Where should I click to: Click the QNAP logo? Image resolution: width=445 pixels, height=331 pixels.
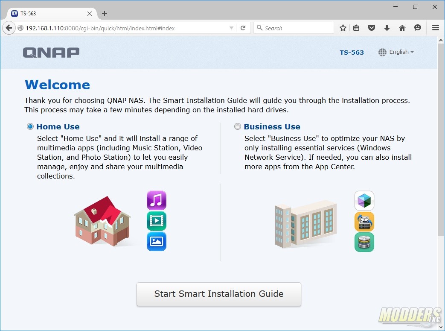click(51, 53)
